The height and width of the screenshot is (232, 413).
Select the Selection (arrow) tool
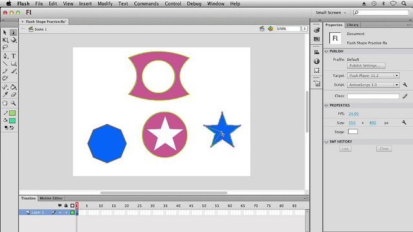[5, 32]
